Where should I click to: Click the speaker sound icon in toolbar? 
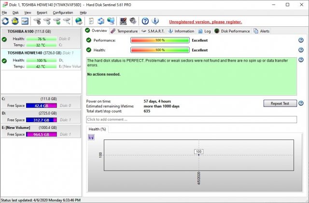point(133,21)
